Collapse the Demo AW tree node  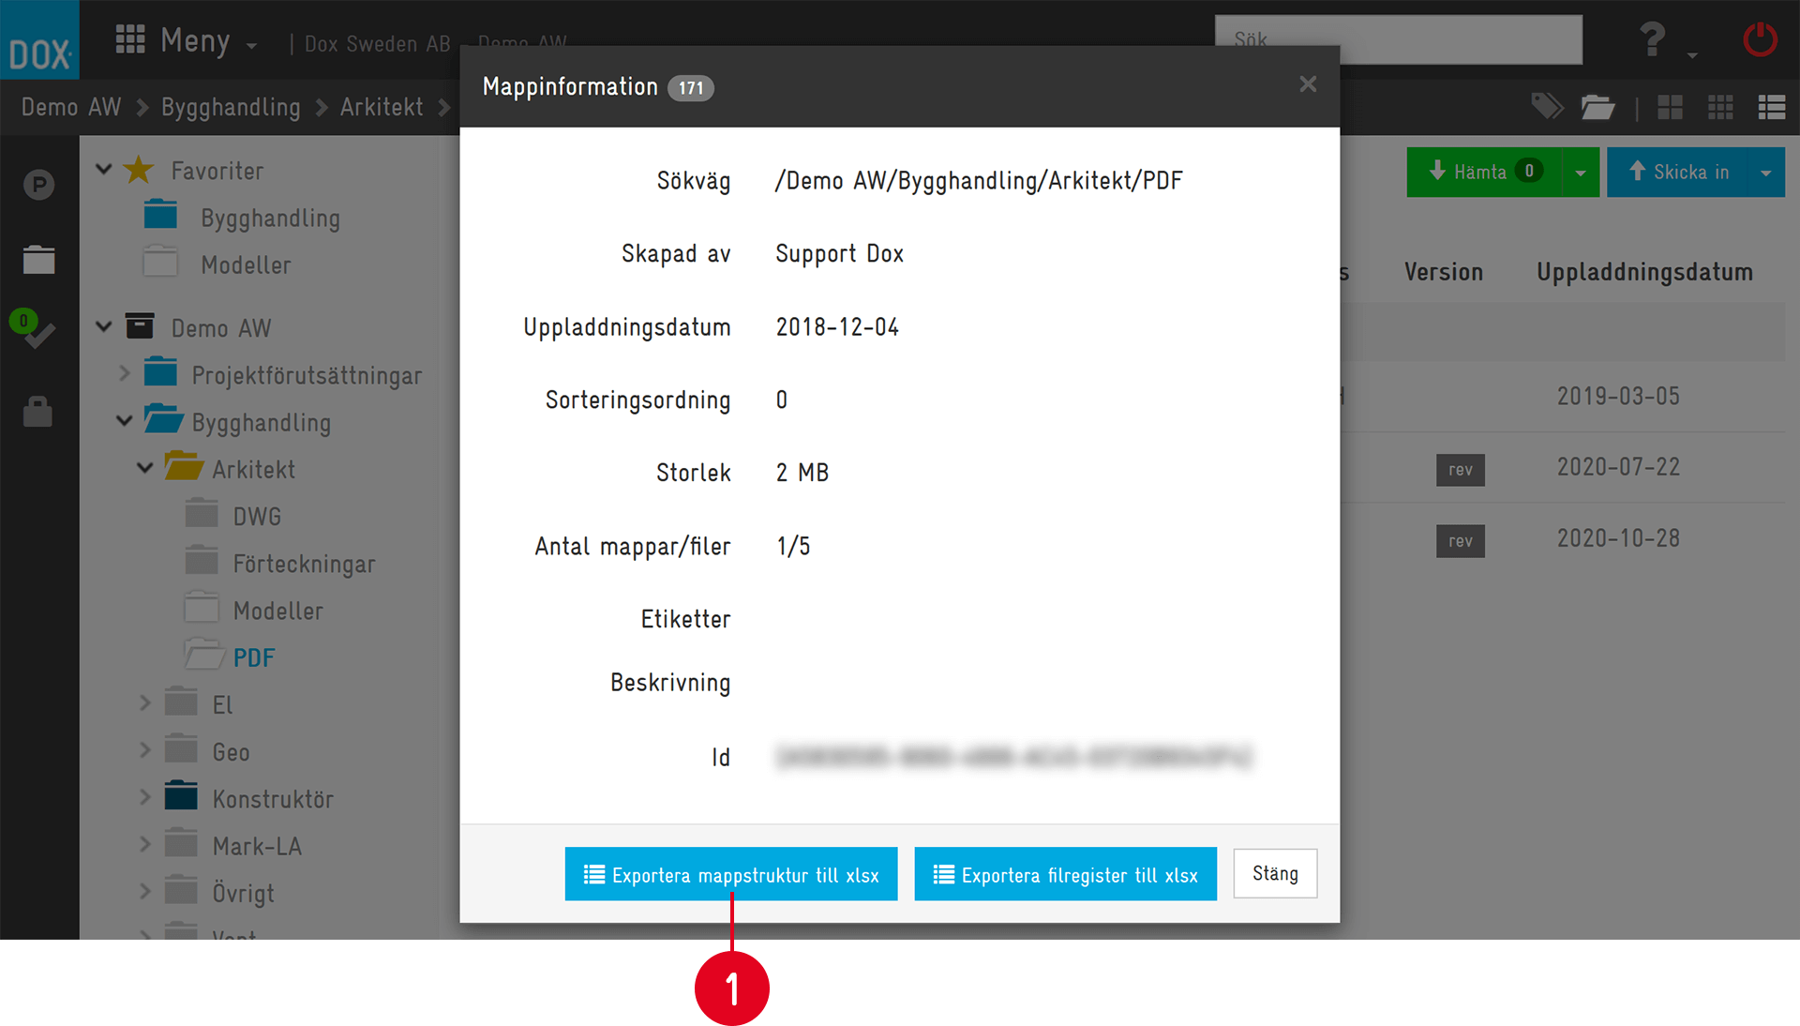click(104, 327)
